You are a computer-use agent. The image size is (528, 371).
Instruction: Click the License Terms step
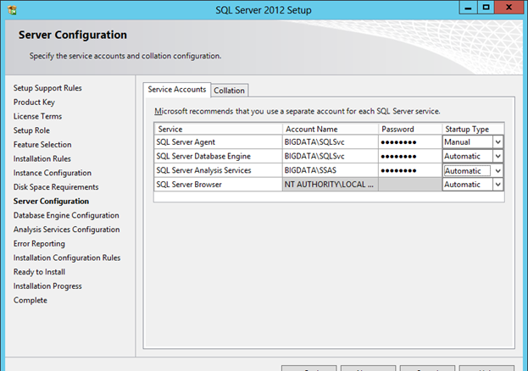(37, 116)
